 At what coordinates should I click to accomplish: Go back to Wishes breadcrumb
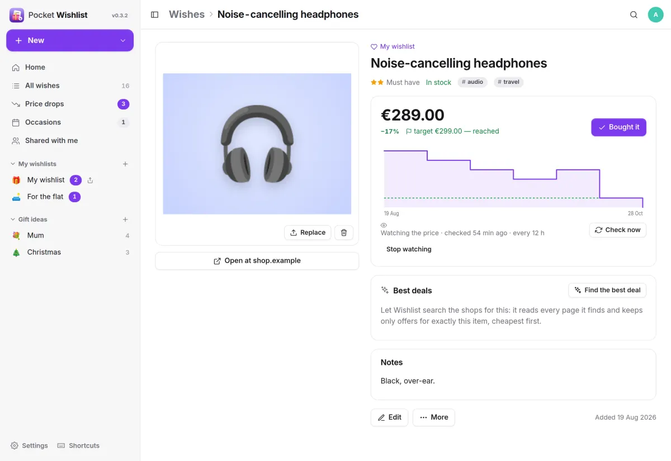pos(187,15)
